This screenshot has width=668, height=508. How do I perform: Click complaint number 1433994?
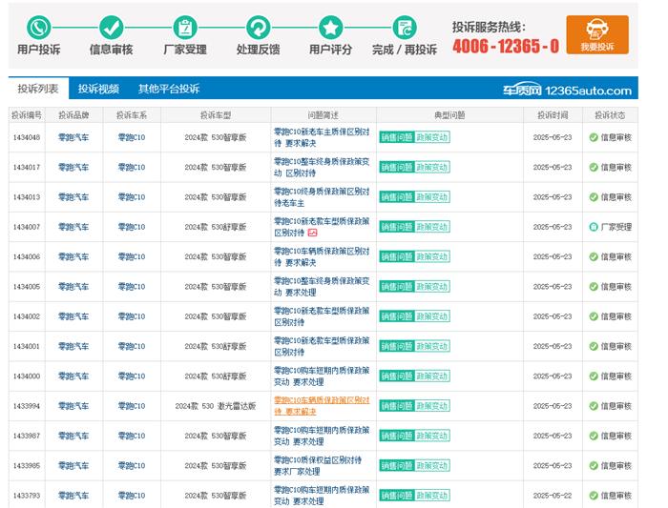coord(27,406)
